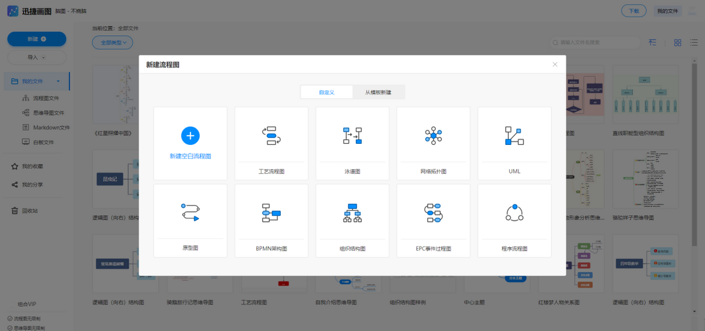The width and height of the screenshot is (705, 331).
Task: Pick the EPC事件过程图 icon
Action: 433,212
